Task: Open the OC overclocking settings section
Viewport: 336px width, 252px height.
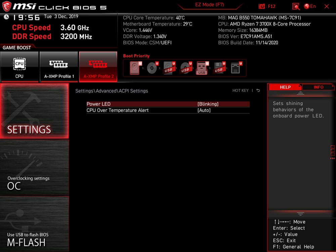Action: click(x=34, y=168)
